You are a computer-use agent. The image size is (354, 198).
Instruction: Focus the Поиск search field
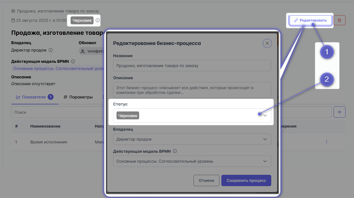[x=57, y=112]
